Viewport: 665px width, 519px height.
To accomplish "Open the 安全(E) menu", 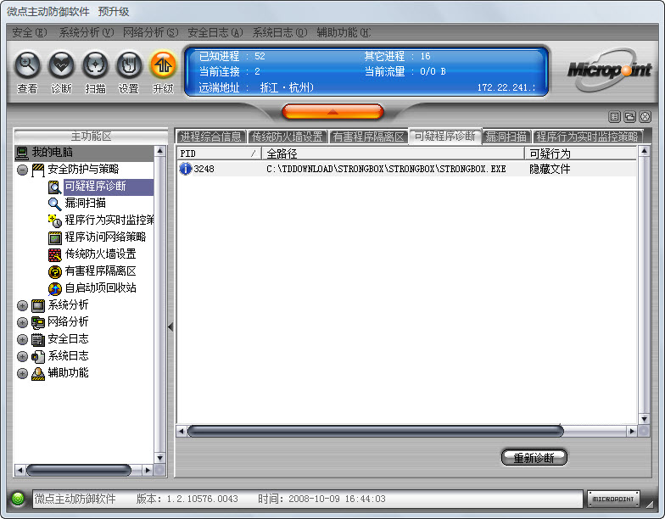I will coord(29,32).
